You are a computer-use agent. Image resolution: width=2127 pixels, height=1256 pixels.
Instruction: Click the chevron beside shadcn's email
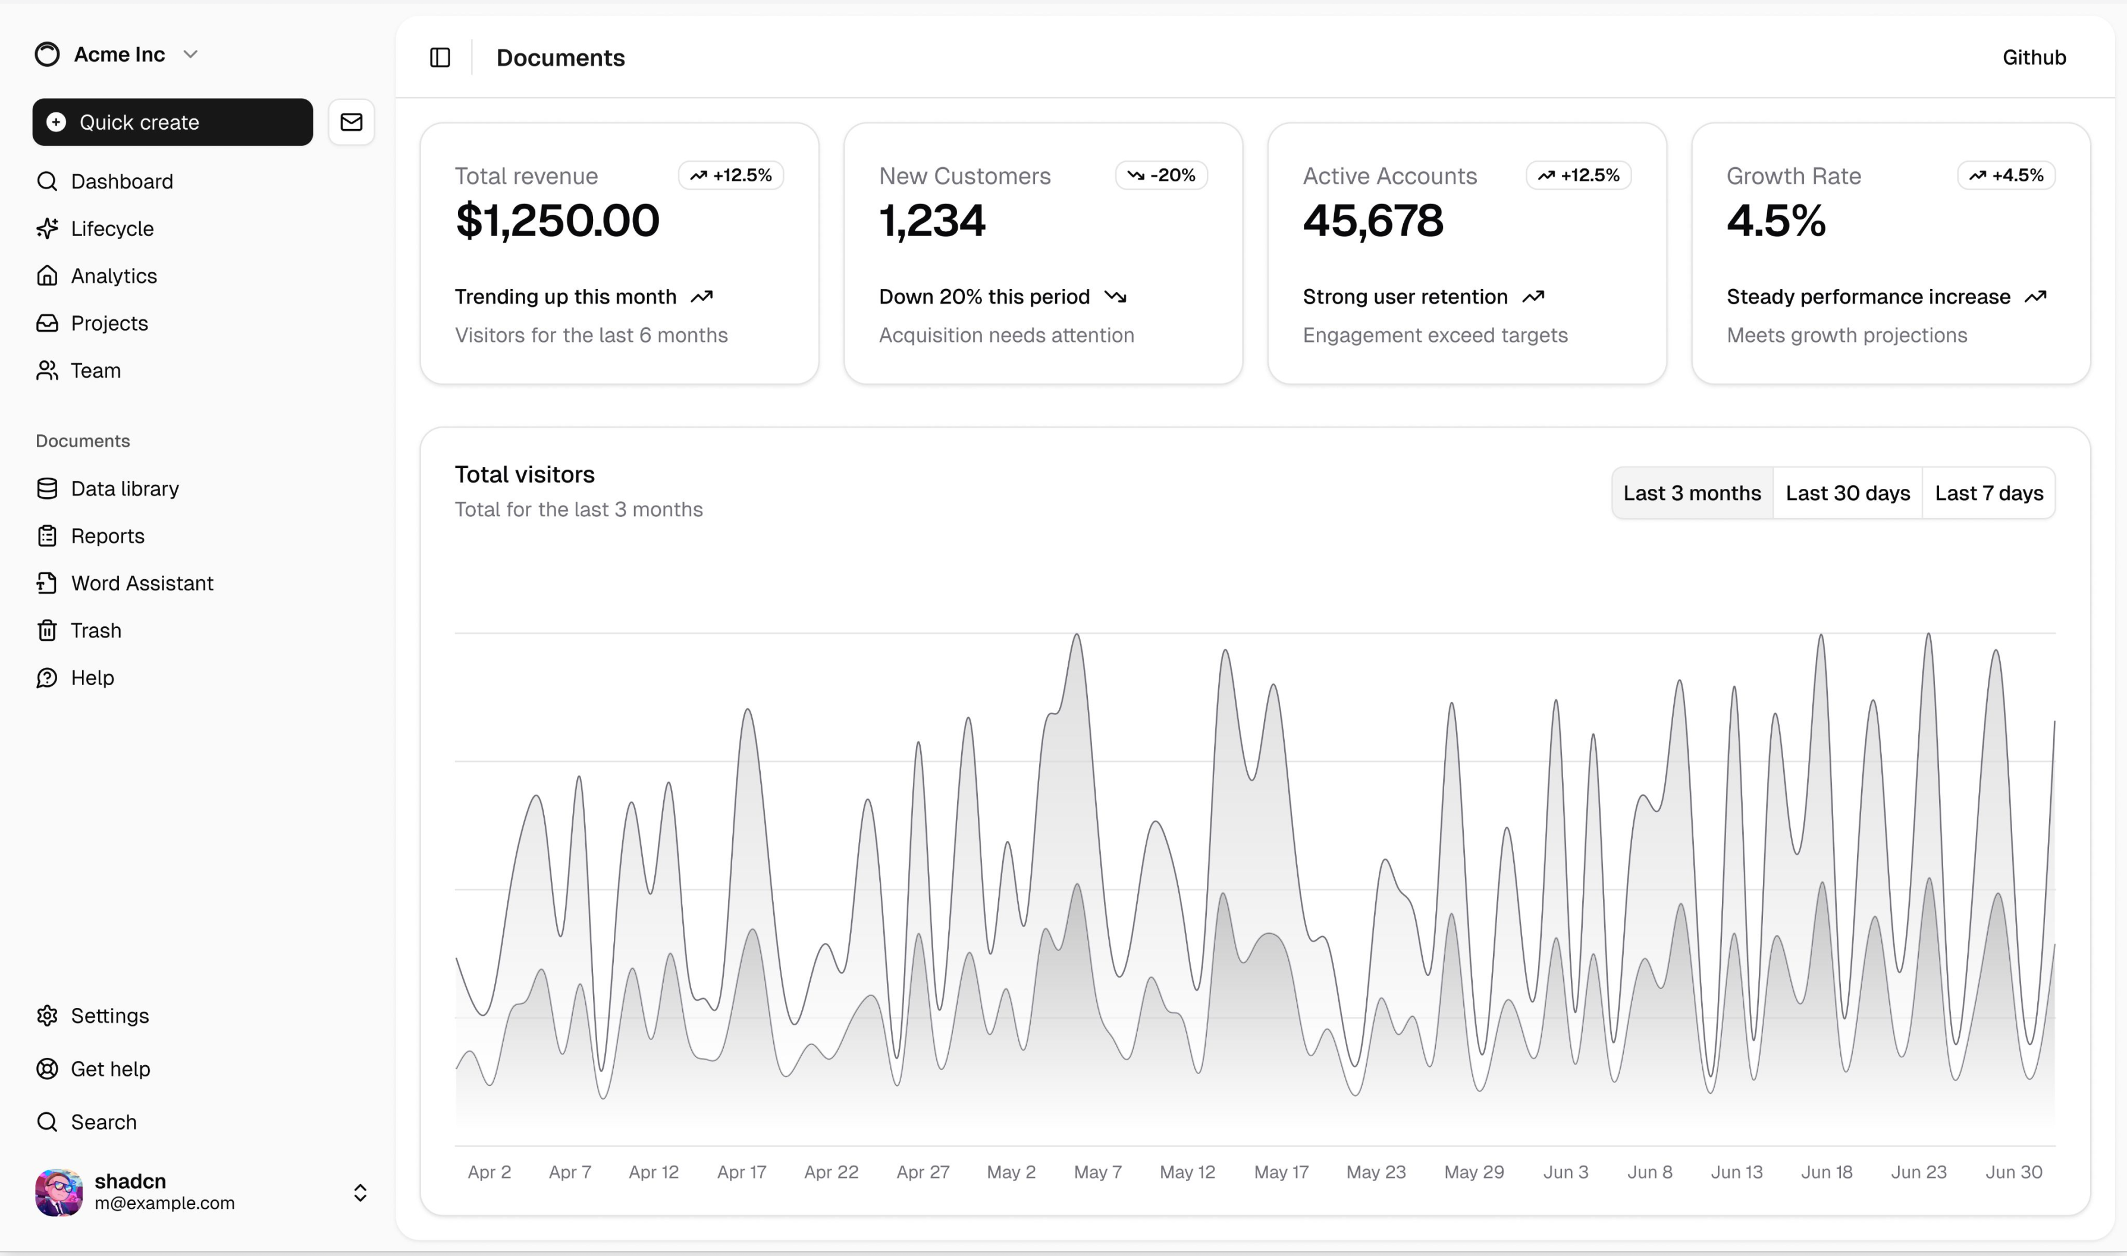tap(360, 1192)
